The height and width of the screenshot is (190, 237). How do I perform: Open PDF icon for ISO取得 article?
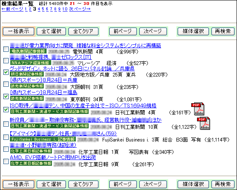[x=198, y=109]
